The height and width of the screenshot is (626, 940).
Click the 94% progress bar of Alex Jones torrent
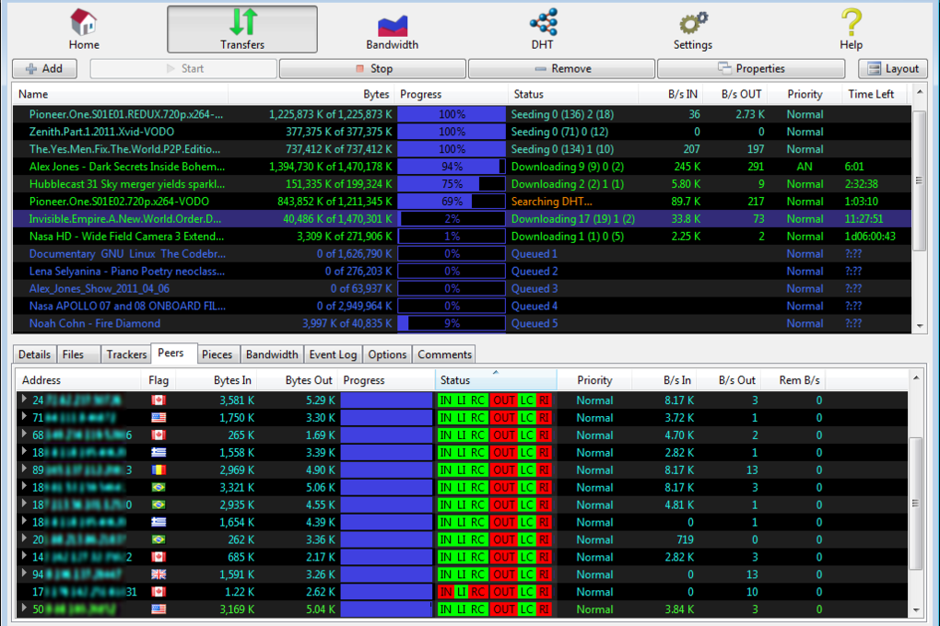(x=452, y=167)
